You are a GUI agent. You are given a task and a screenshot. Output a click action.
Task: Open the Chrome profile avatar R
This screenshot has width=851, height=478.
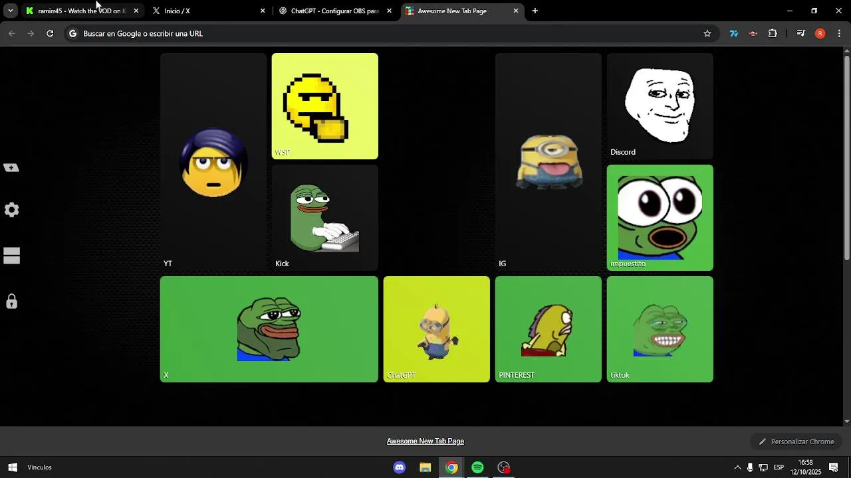[820, 33]
